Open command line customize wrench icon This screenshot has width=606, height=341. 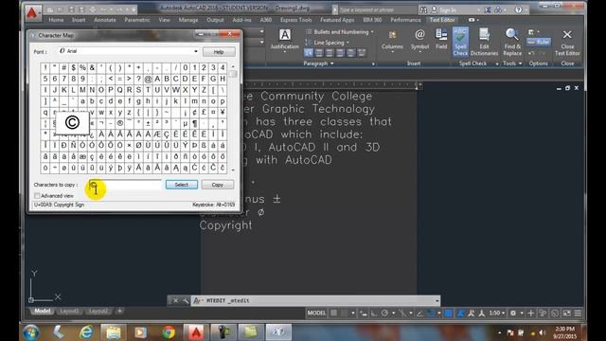pos(186,300)
